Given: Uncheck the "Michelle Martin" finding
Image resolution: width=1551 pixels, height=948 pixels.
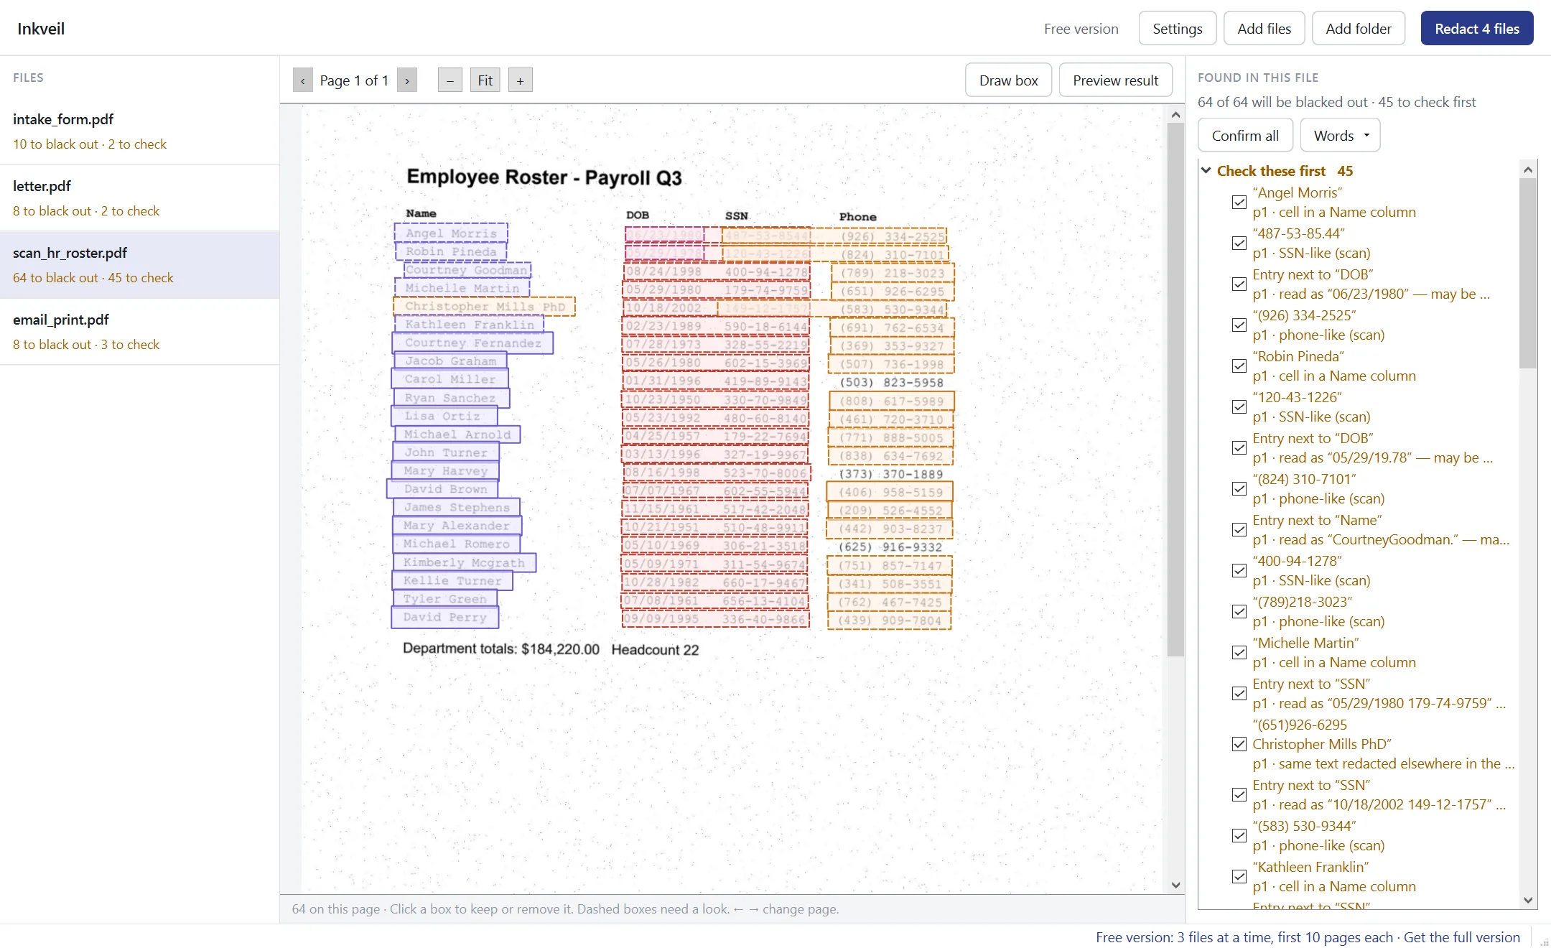Looking at the screenshot, I should coord(1239,653).
